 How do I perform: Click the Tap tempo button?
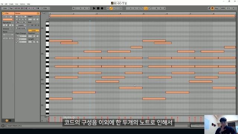(11, 8)
